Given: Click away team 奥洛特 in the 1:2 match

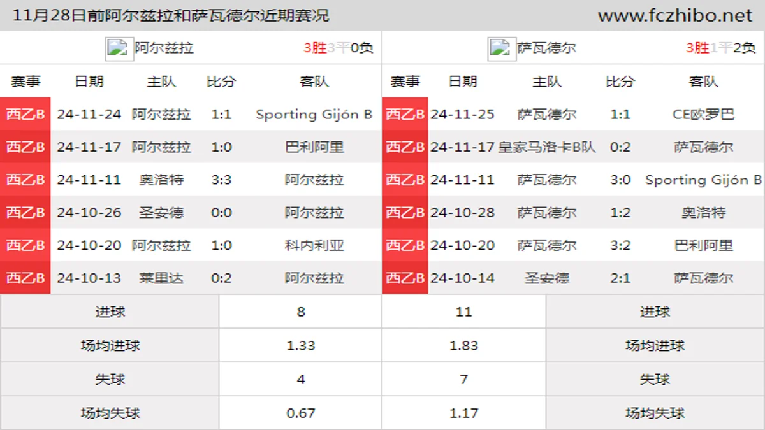Looking at the screenshot, I should coord(704,213).
